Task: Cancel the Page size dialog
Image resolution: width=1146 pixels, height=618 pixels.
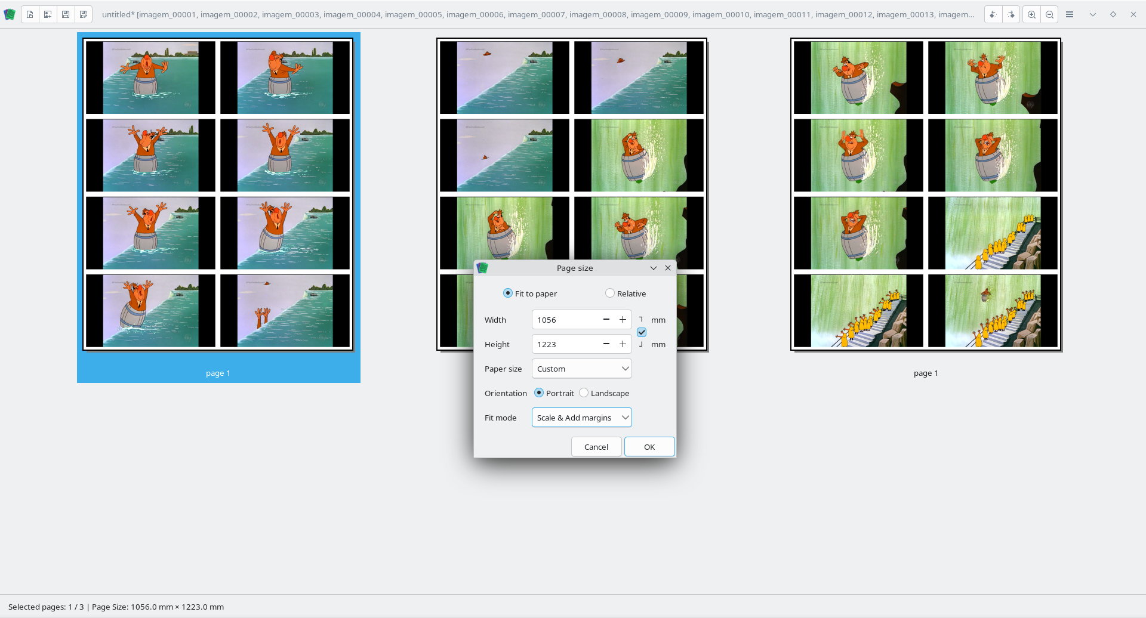Action: pyautogui.click(x=596, y=446)
